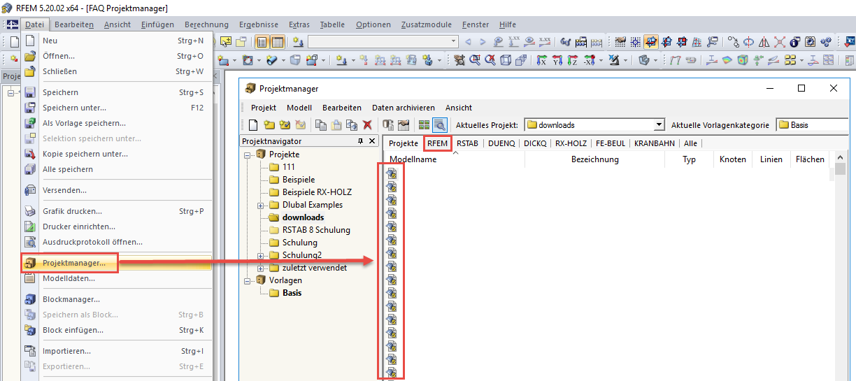Expand the Schulung2 folder
The height and width of the screenshot is (381, 856).
pyautogui.click(x=261, y=256)
